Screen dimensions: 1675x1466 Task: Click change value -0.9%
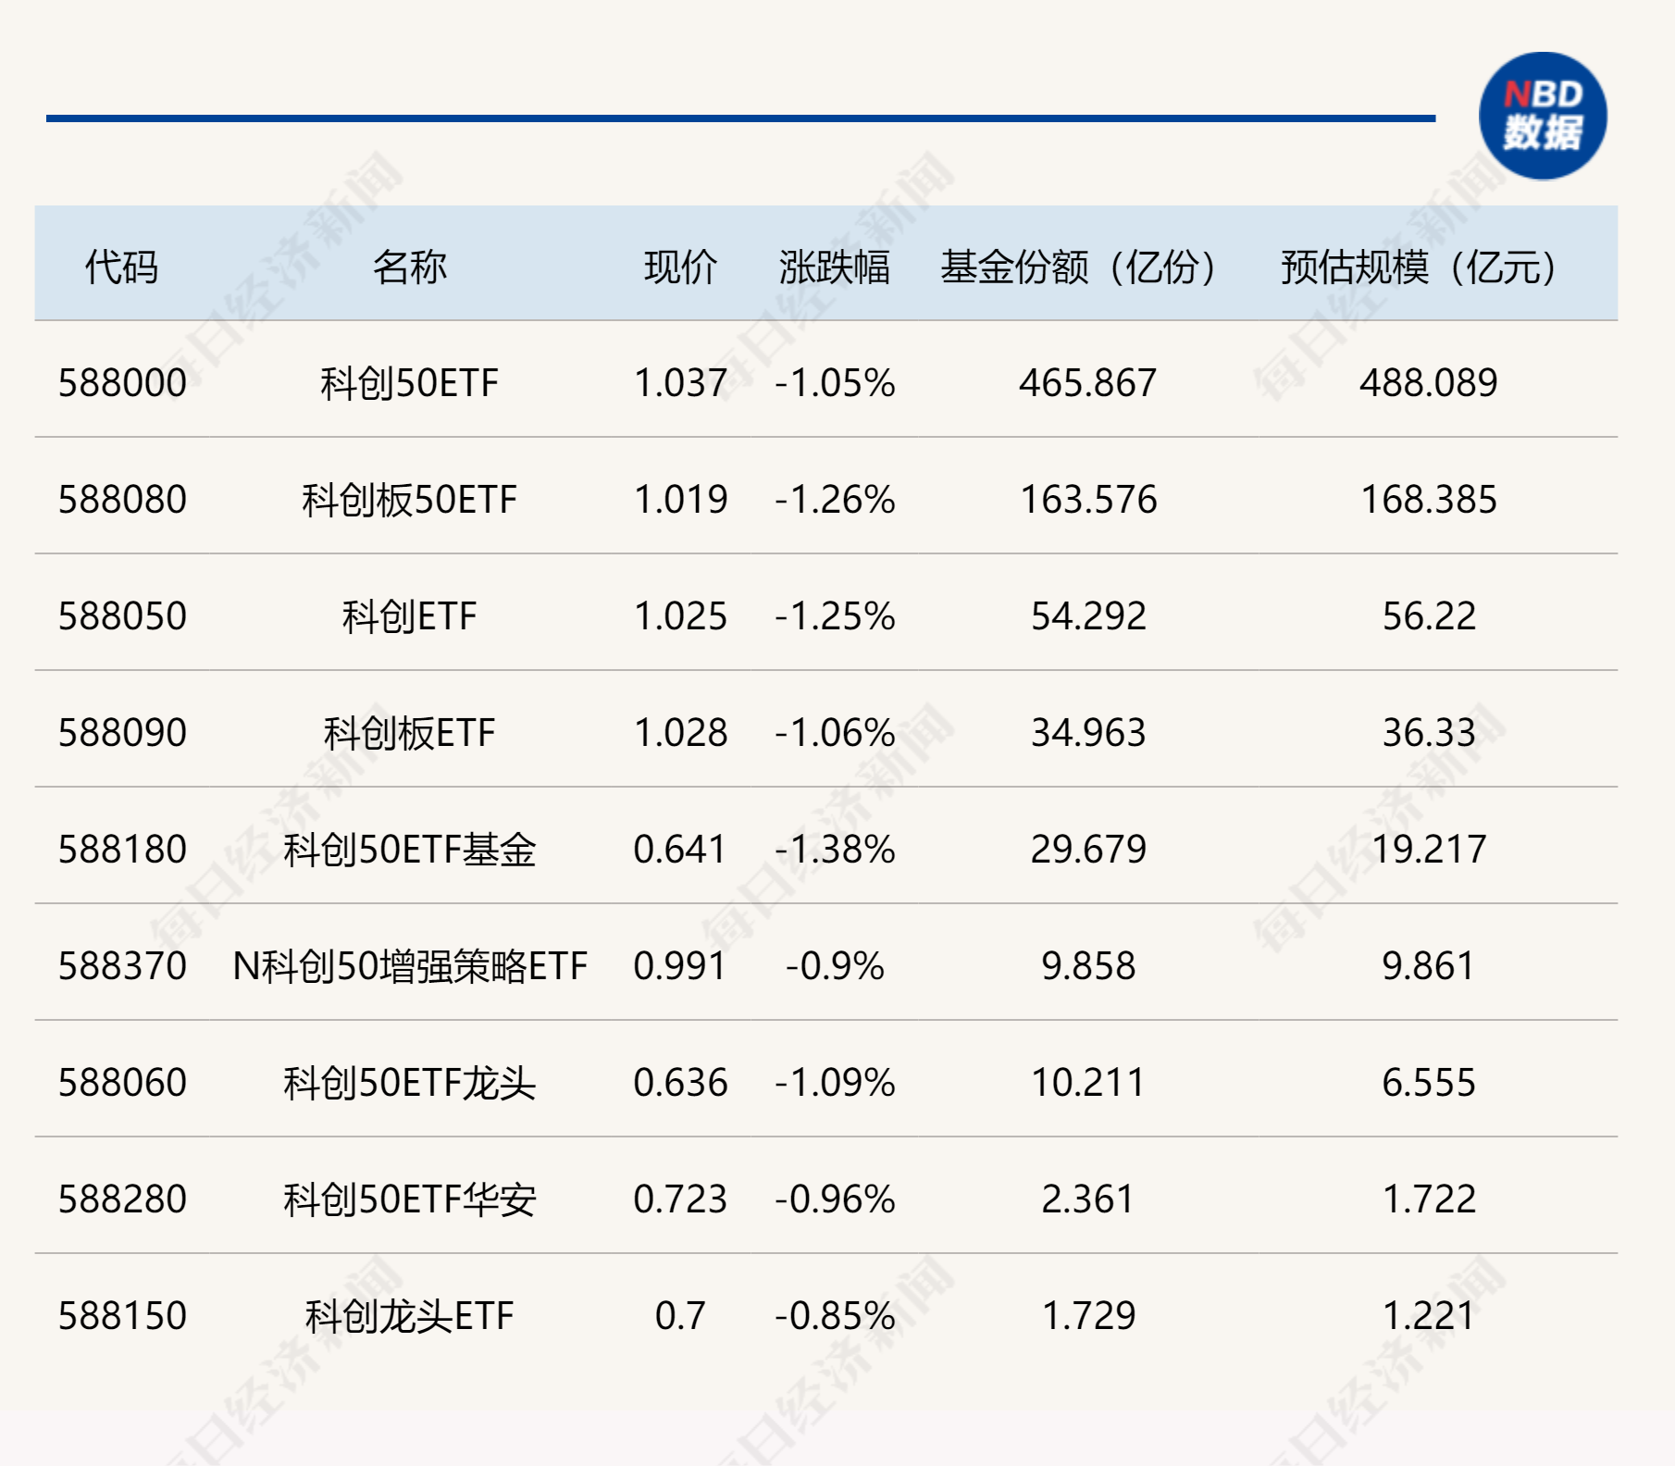835,966
